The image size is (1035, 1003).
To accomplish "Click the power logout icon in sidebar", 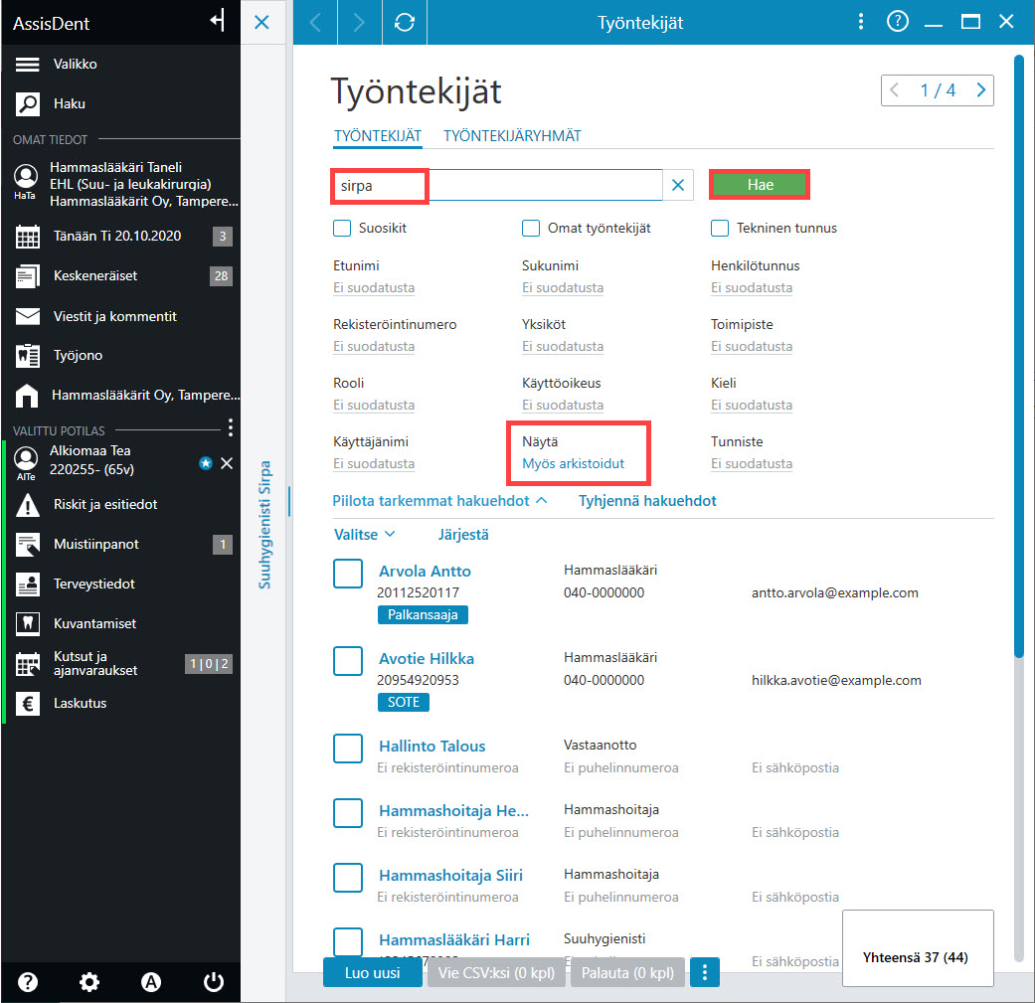I will point(213,982).
